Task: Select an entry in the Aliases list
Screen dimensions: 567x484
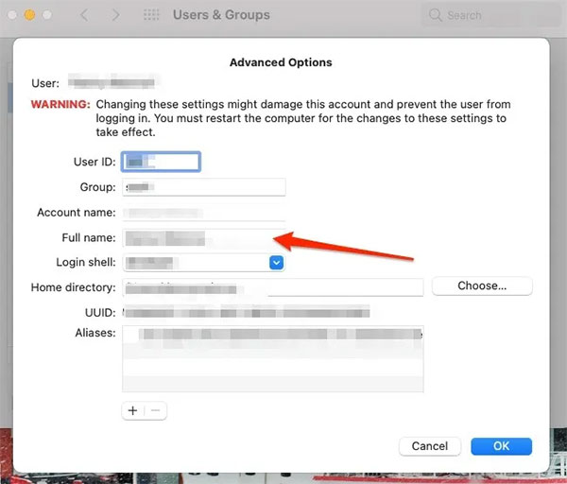Action: tap(272, 333)
